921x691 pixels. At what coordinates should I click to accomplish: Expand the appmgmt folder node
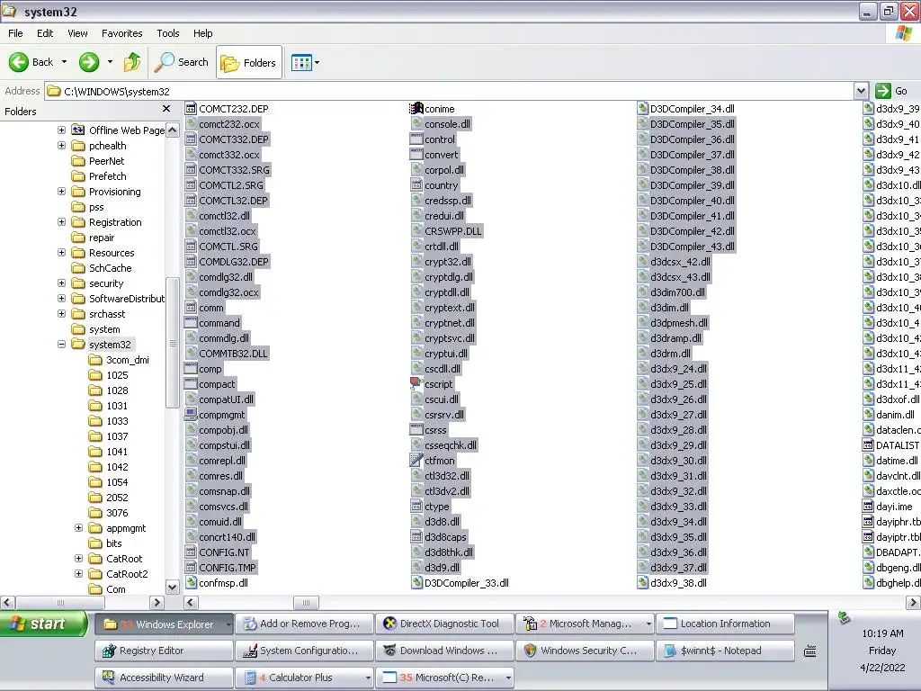[79, 527]
